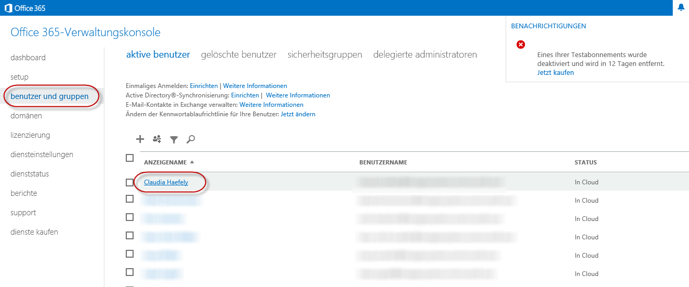Open the filter funnel icon
This screenshot has width=689, height=287.
[x=174, y=139]
